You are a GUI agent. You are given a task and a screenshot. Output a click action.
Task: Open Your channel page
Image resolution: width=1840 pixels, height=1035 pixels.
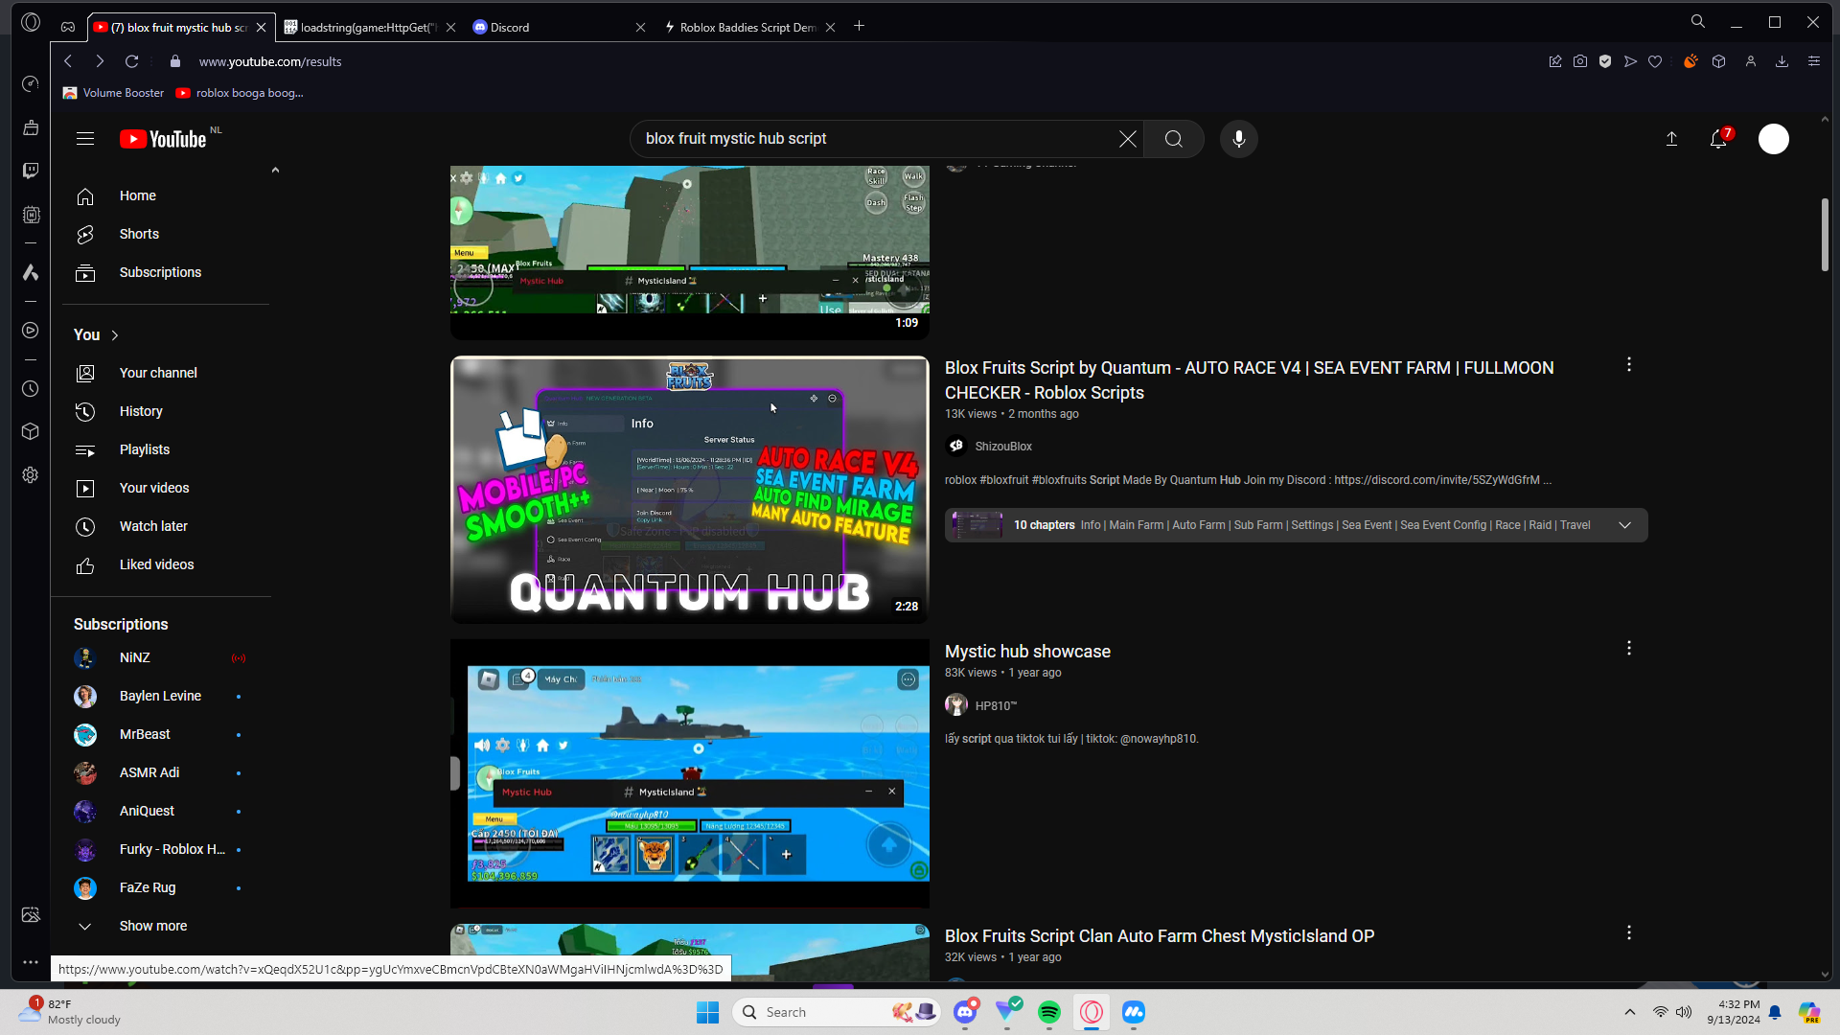[166, 373]
